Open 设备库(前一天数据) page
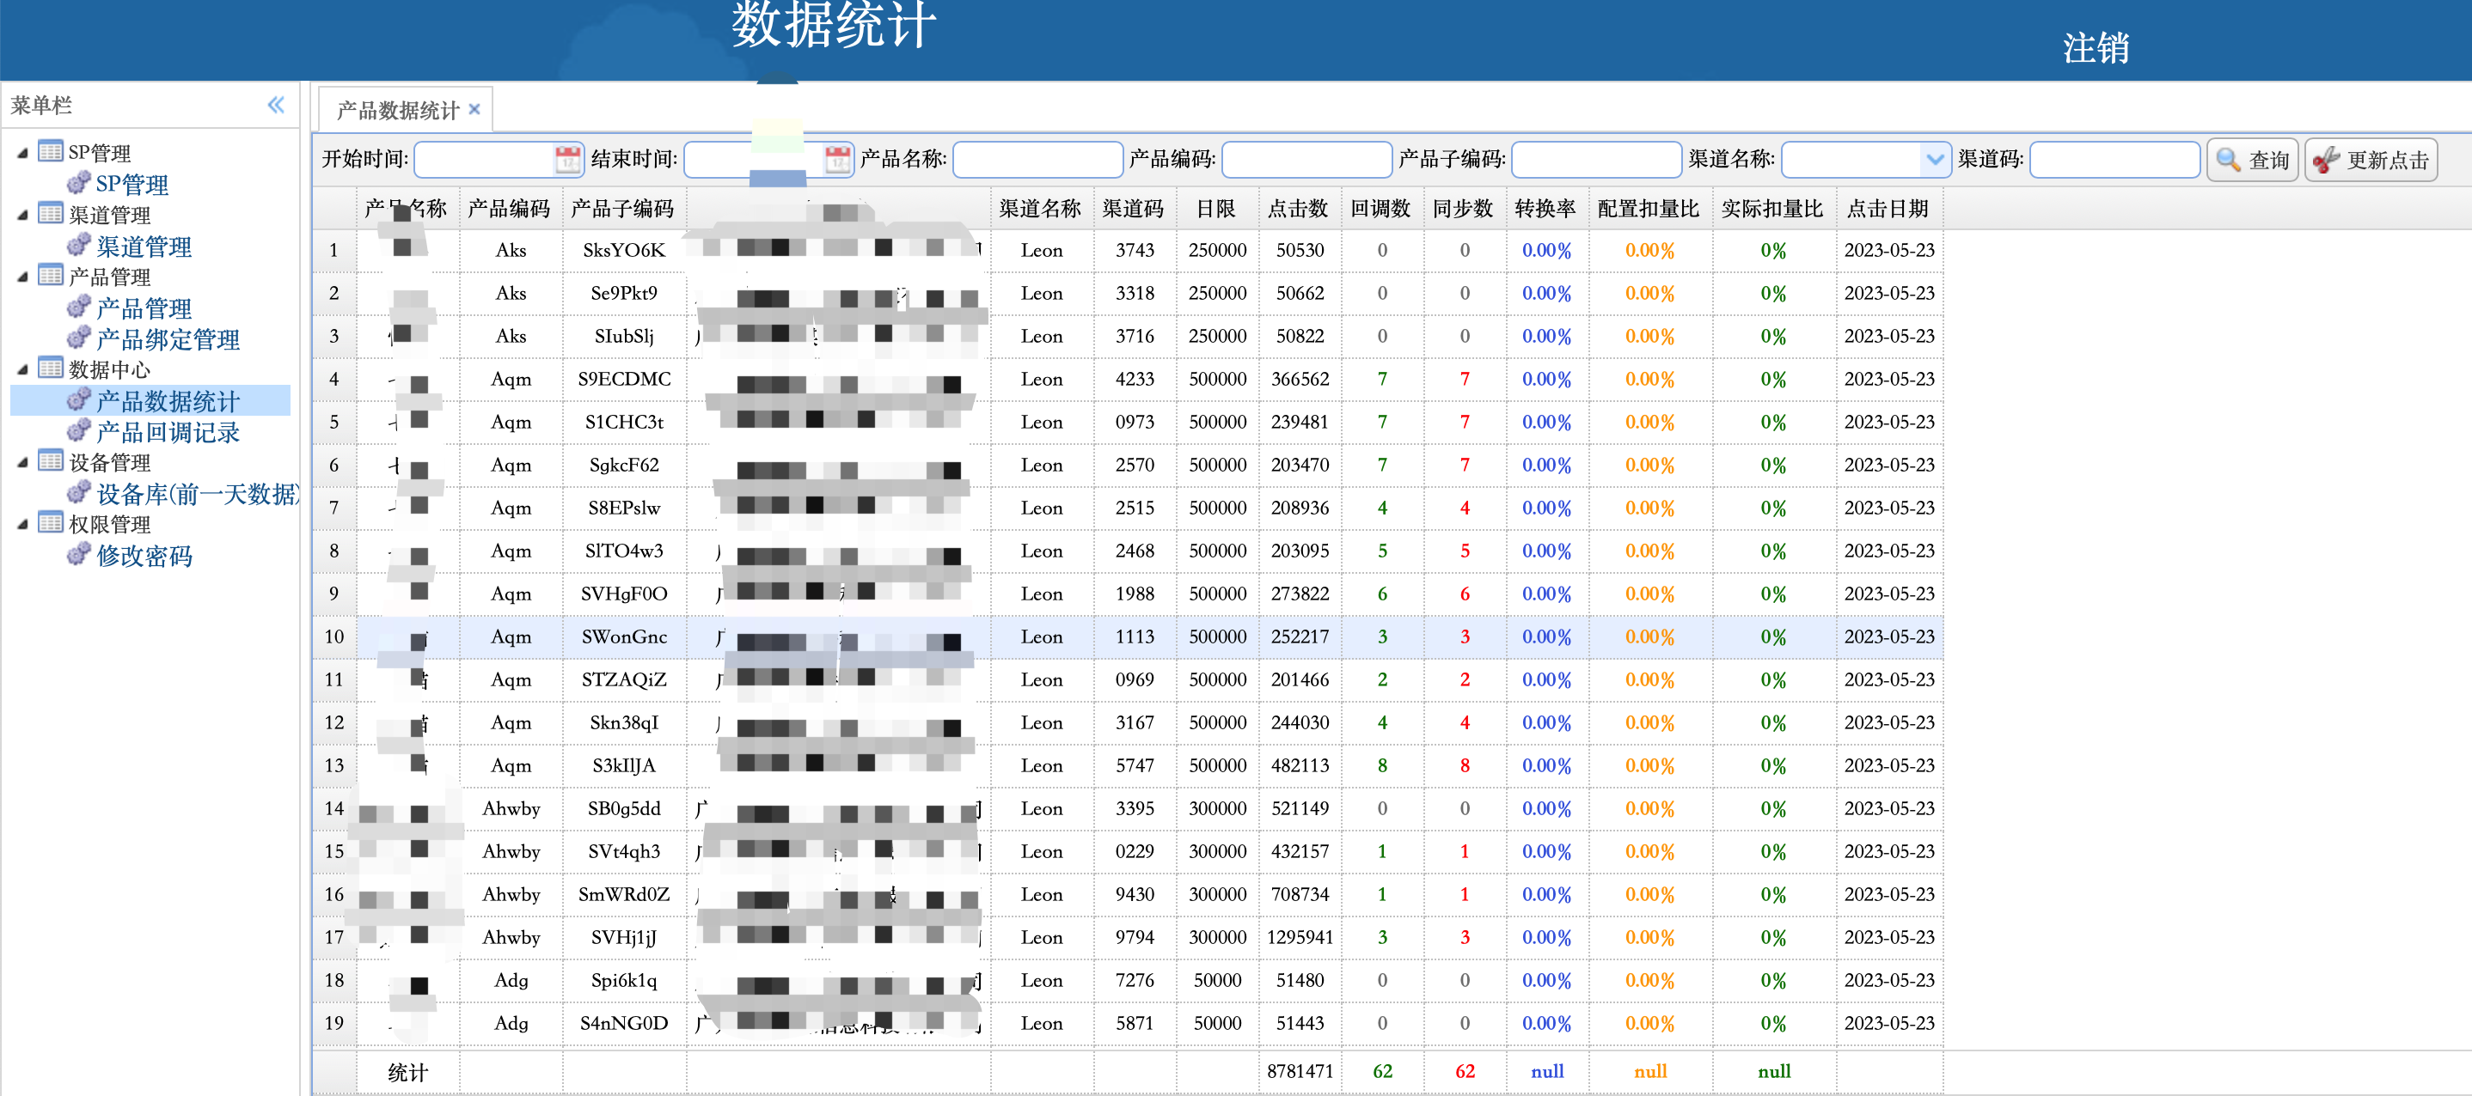 (x=198, y=495)
